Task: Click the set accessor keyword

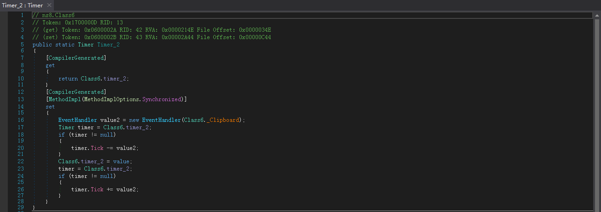Action: click(x=50, y=107)
